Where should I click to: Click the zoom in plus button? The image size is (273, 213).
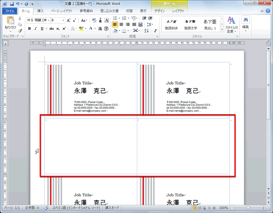(264, 208)
